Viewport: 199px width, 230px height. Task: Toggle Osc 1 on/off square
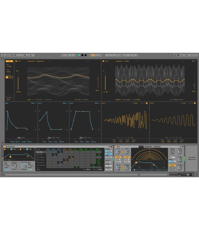tap(16, 61)
